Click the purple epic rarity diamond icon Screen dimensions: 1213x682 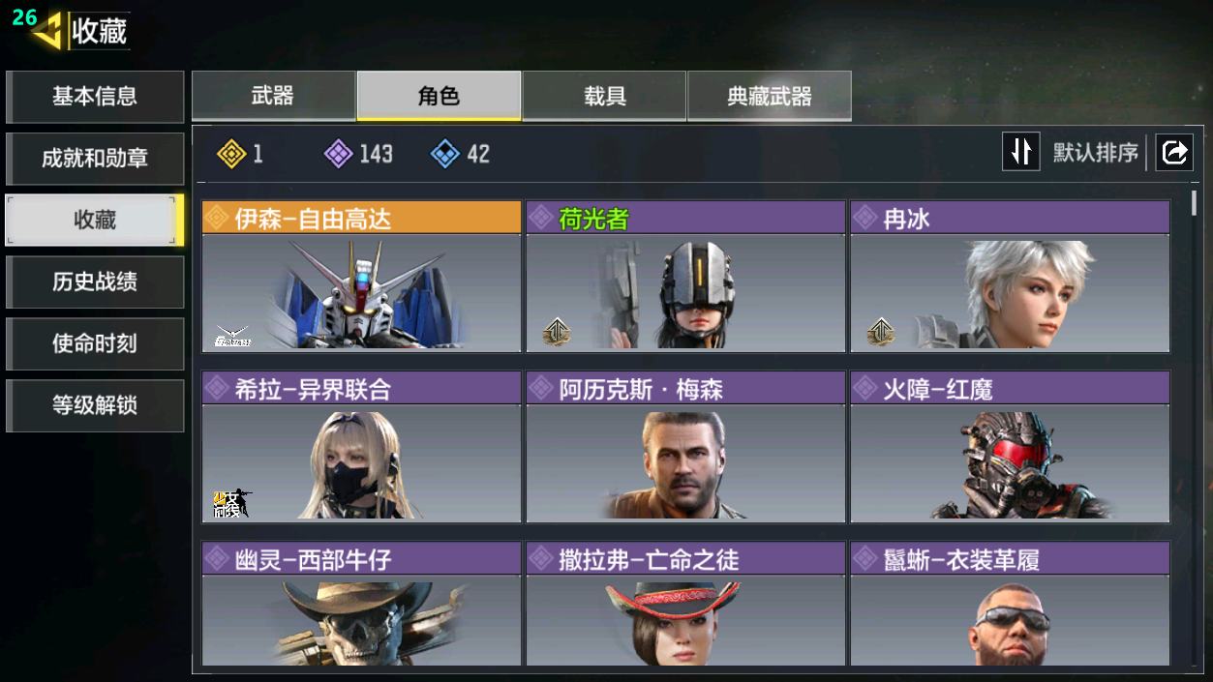[x=338, y=153]
